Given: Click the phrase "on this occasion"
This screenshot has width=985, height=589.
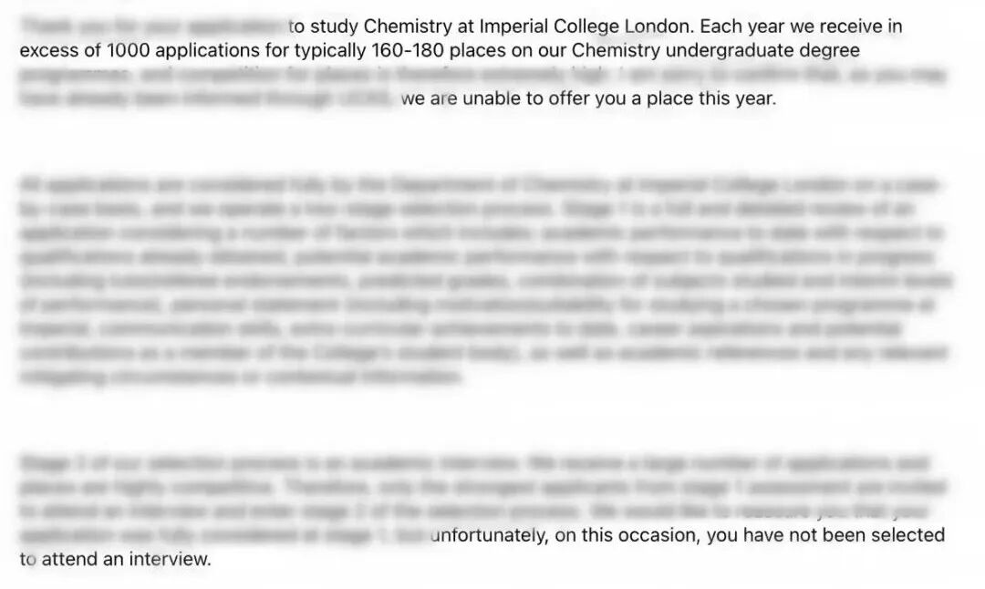Looking at the screenshot, I should (627, 535).
